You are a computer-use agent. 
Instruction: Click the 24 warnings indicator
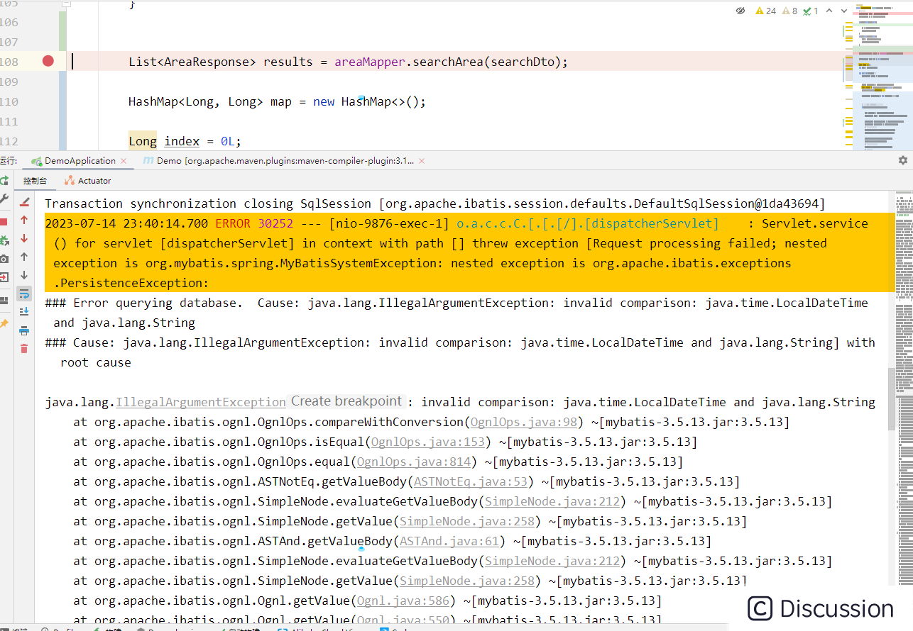pos(767,11)
